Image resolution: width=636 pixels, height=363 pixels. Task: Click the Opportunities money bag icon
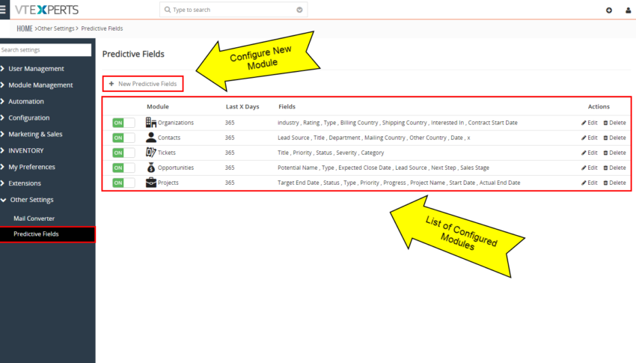coord(151,167)
